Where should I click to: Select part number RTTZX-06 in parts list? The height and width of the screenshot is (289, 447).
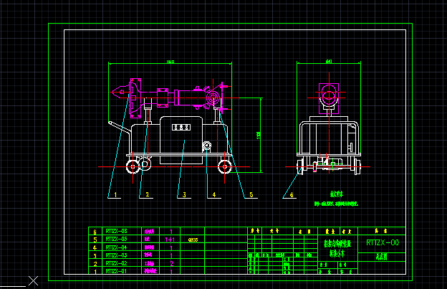coord(116,231)
